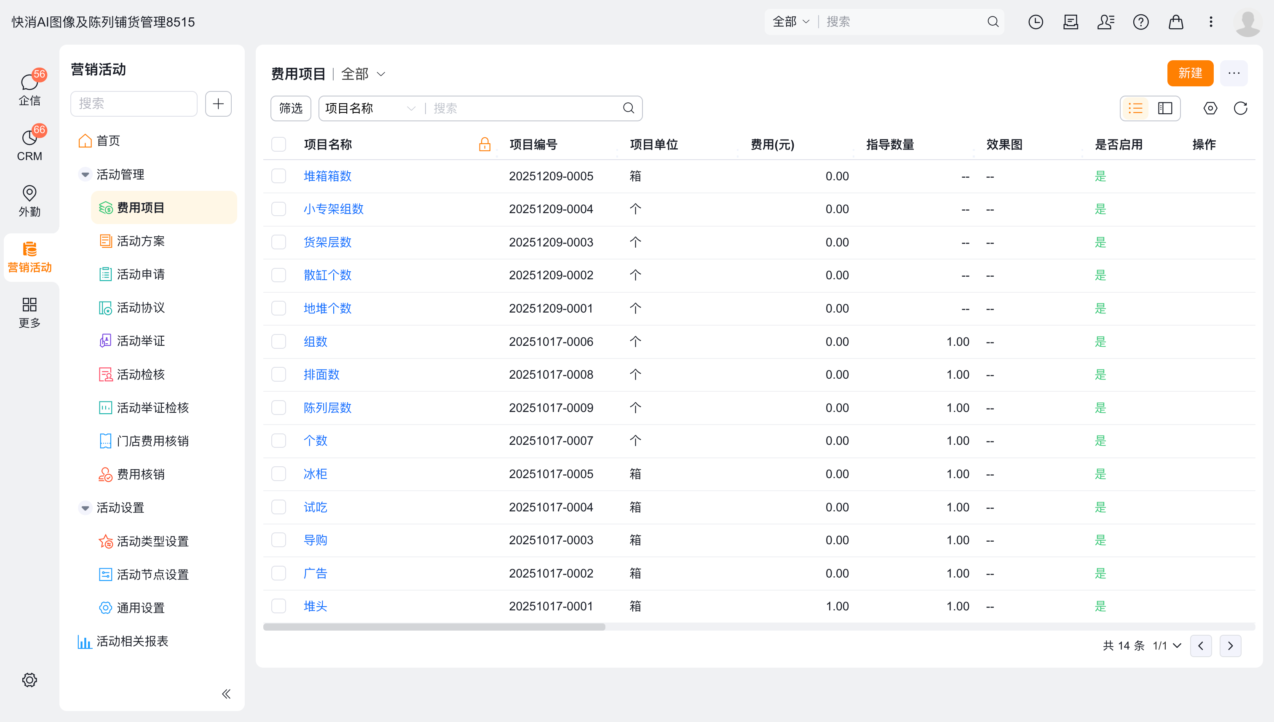This screenshot has width=1274, height=722.
Task: Open the contacts person icon in the header
Action: [x=1105, y=22]
